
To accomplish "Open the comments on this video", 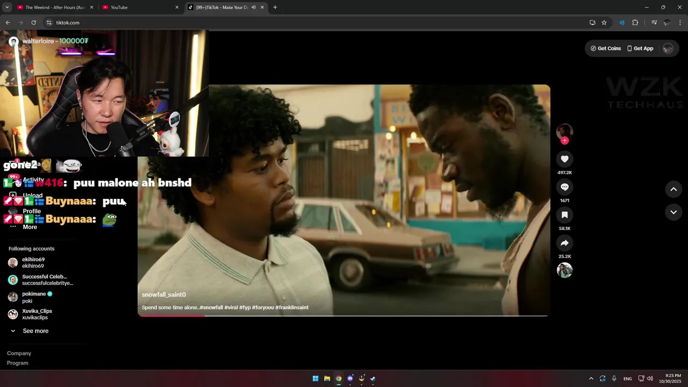I will pyautogui.click(x=564, y=187).
